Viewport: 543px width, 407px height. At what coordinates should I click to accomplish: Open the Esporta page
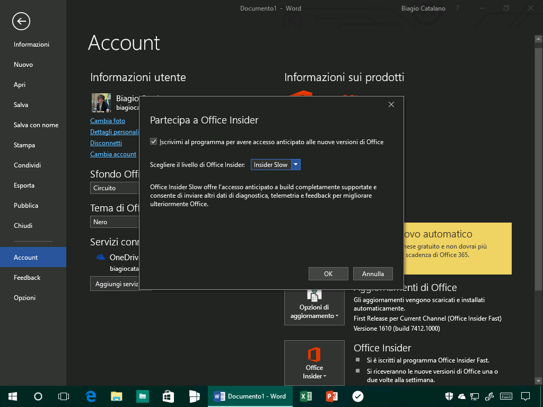tap(24, 185)
